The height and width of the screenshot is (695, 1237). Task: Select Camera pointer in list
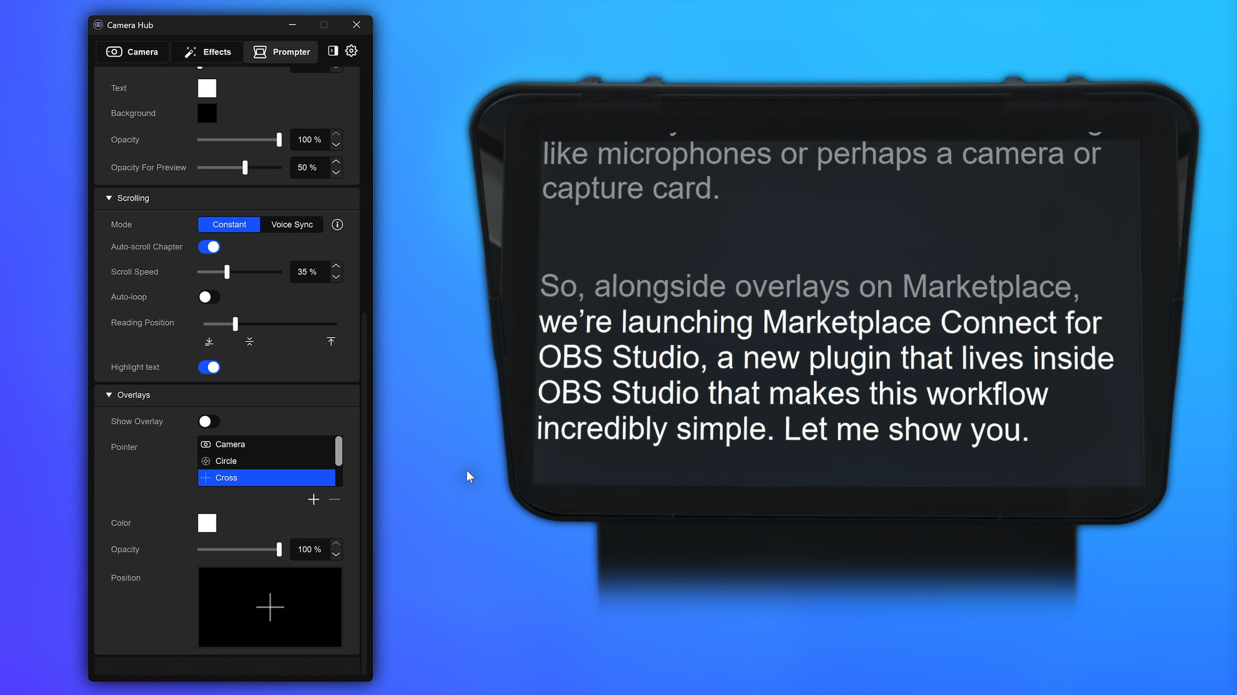pos(266,445)
